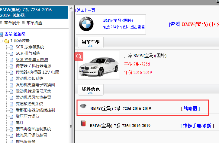Open 后部配电器总线端控制 entry
Screen dimensions: 219x143
pyautogui.click(x=35, y=110)
